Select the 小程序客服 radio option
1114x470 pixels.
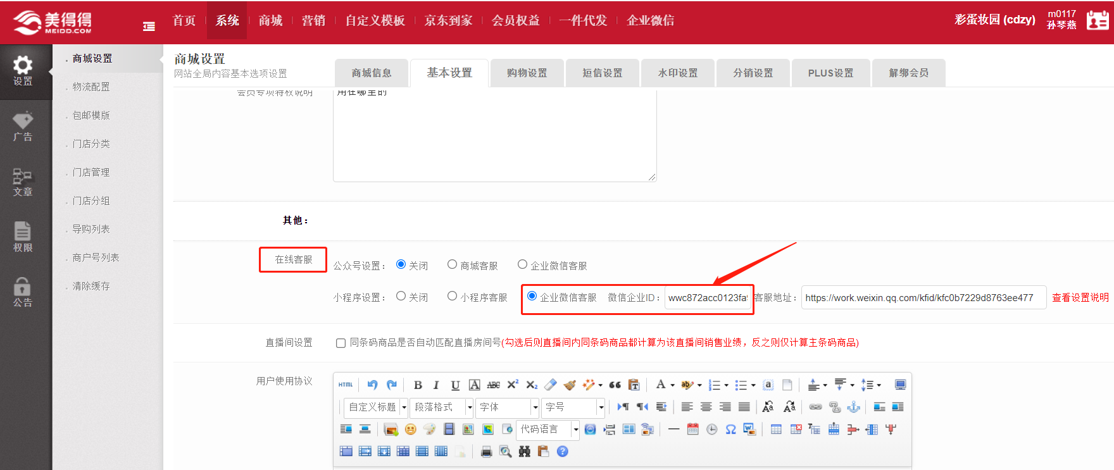pyautogui.click(x=452, y=296)
